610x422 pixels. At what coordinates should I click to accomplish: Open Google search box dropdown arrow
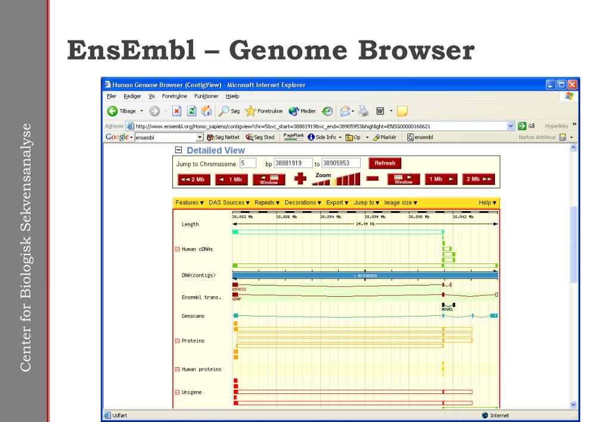[200, 137]
